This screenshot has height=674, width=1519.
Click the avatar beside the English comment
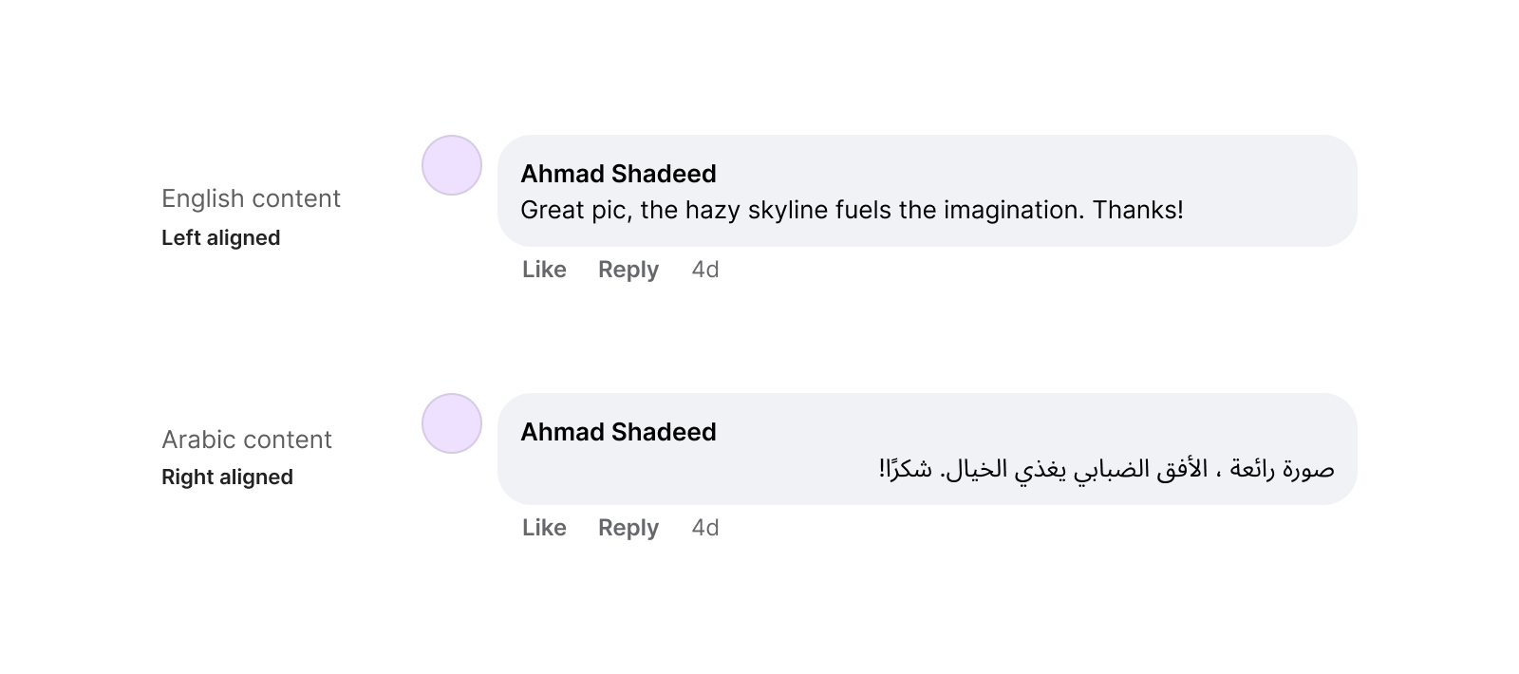(x=452, y=165)
